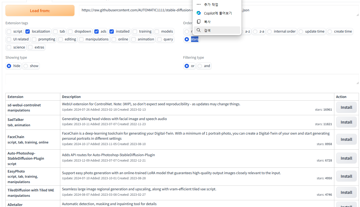The height and width of the screenshot is (207, 360).
Task: Toggle the prompting tag checkbox
Action: point(34,39)
